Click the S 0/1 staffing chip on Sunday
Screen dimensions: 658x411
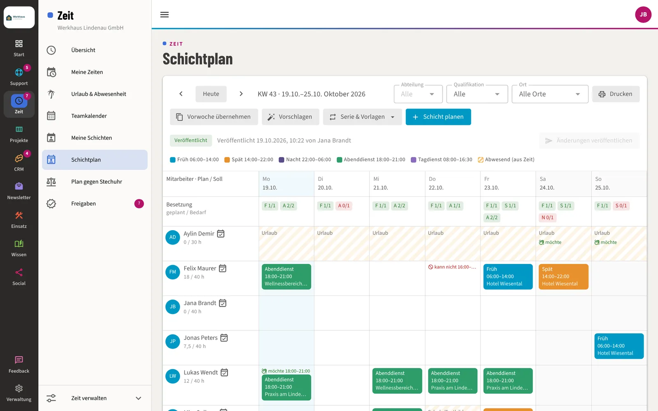[621, 205]
